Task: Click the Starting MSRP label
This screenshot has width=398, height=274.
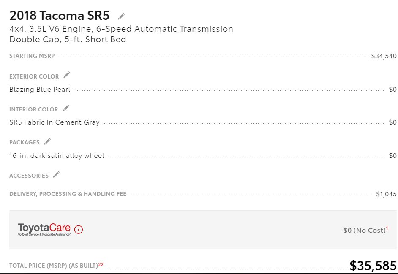Action: [32, 56]
